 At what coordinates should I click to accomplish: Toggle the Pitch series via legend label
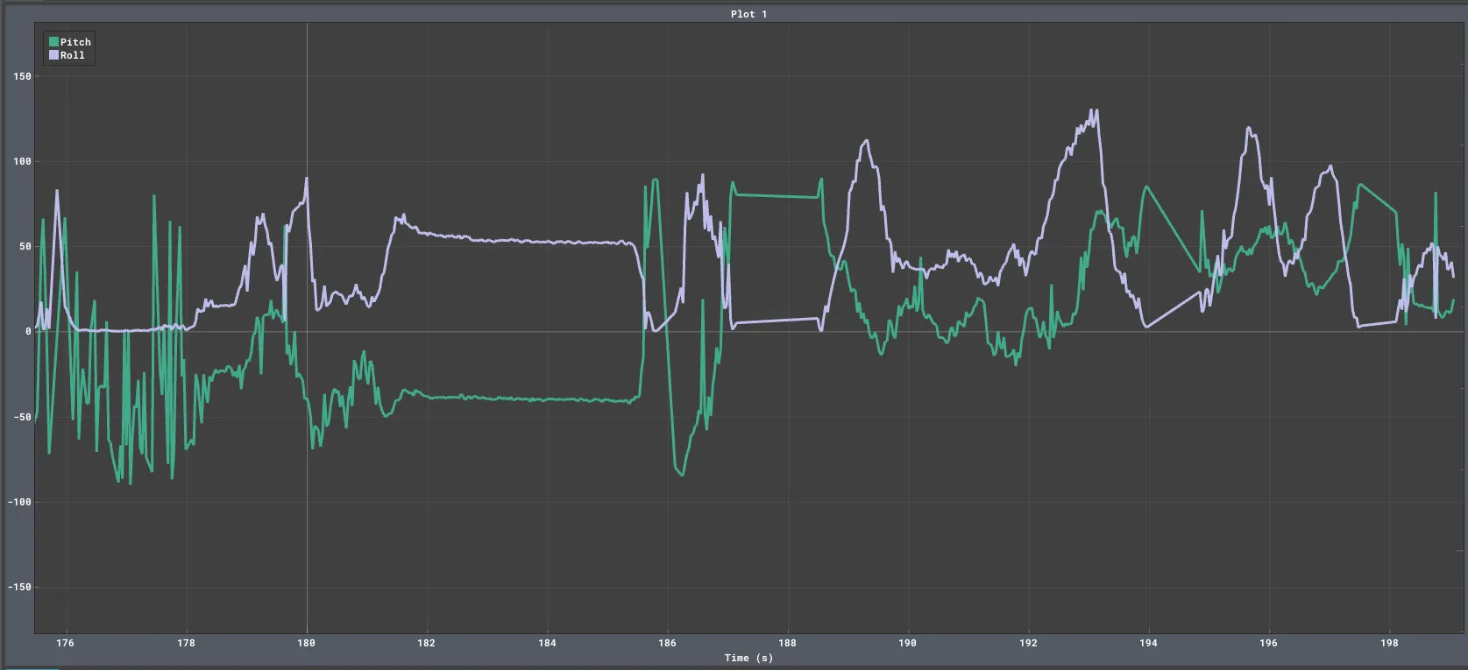pos(75,42)
